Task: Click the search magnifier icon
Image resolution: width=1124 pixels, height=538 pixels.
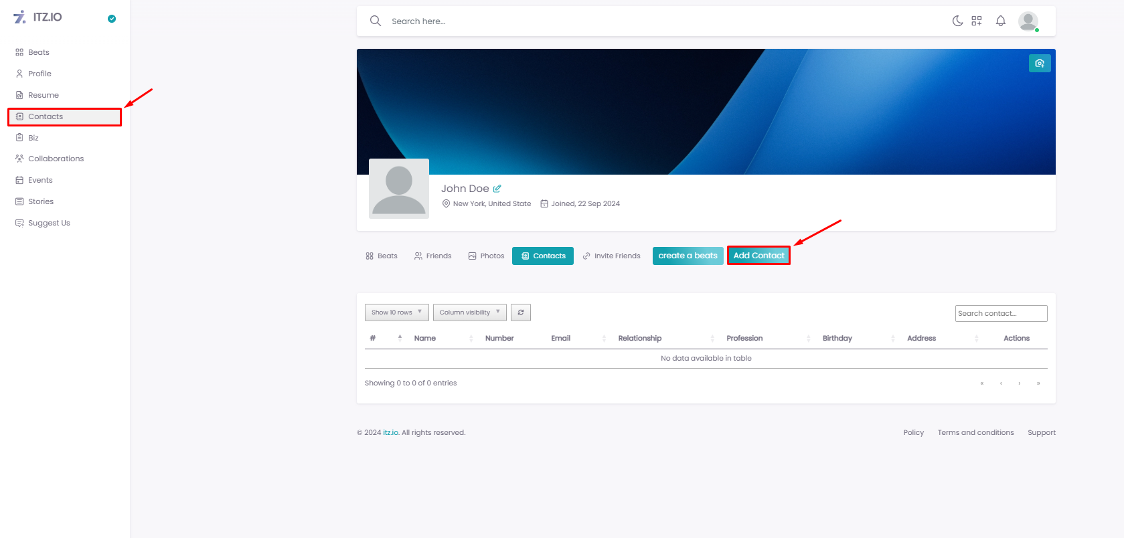Action: 376,21
